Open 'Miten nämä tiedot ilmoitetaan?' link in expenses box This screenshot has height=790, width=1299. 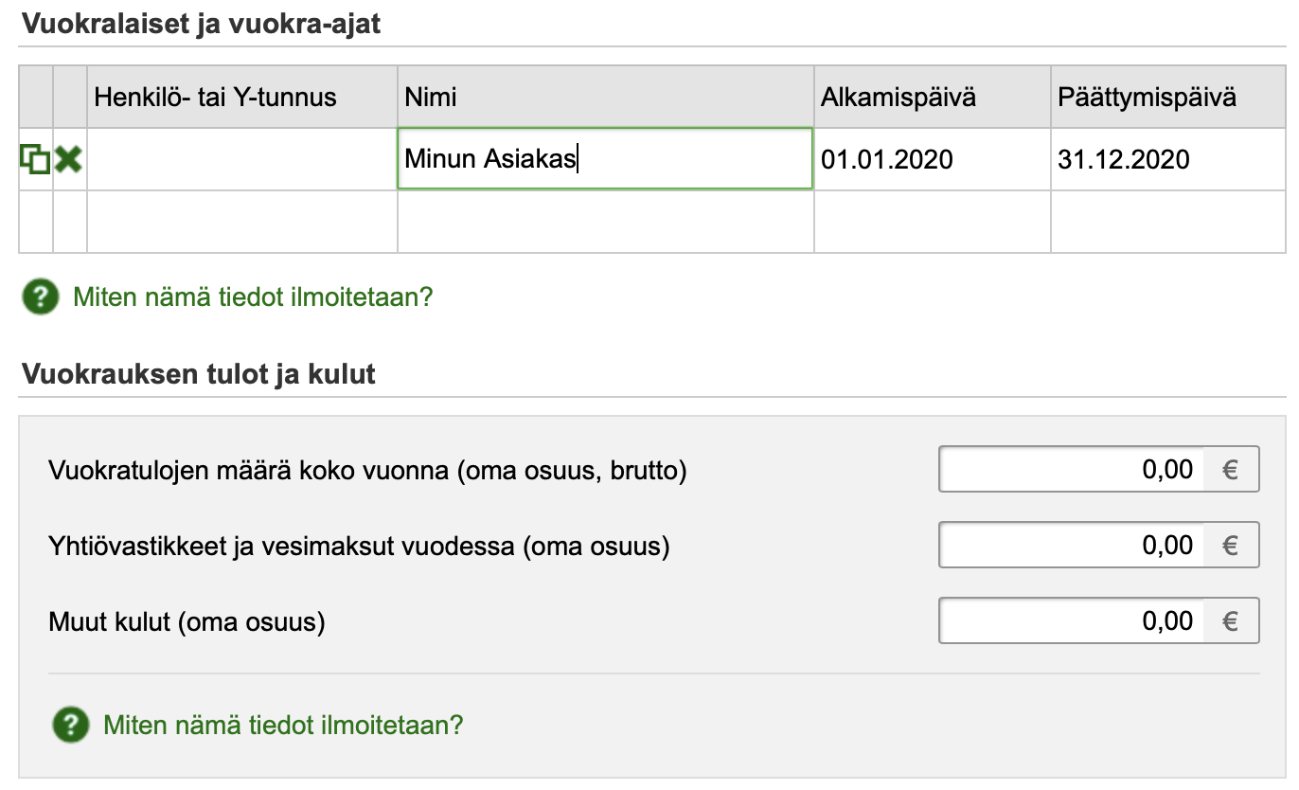tap(283, 726)
